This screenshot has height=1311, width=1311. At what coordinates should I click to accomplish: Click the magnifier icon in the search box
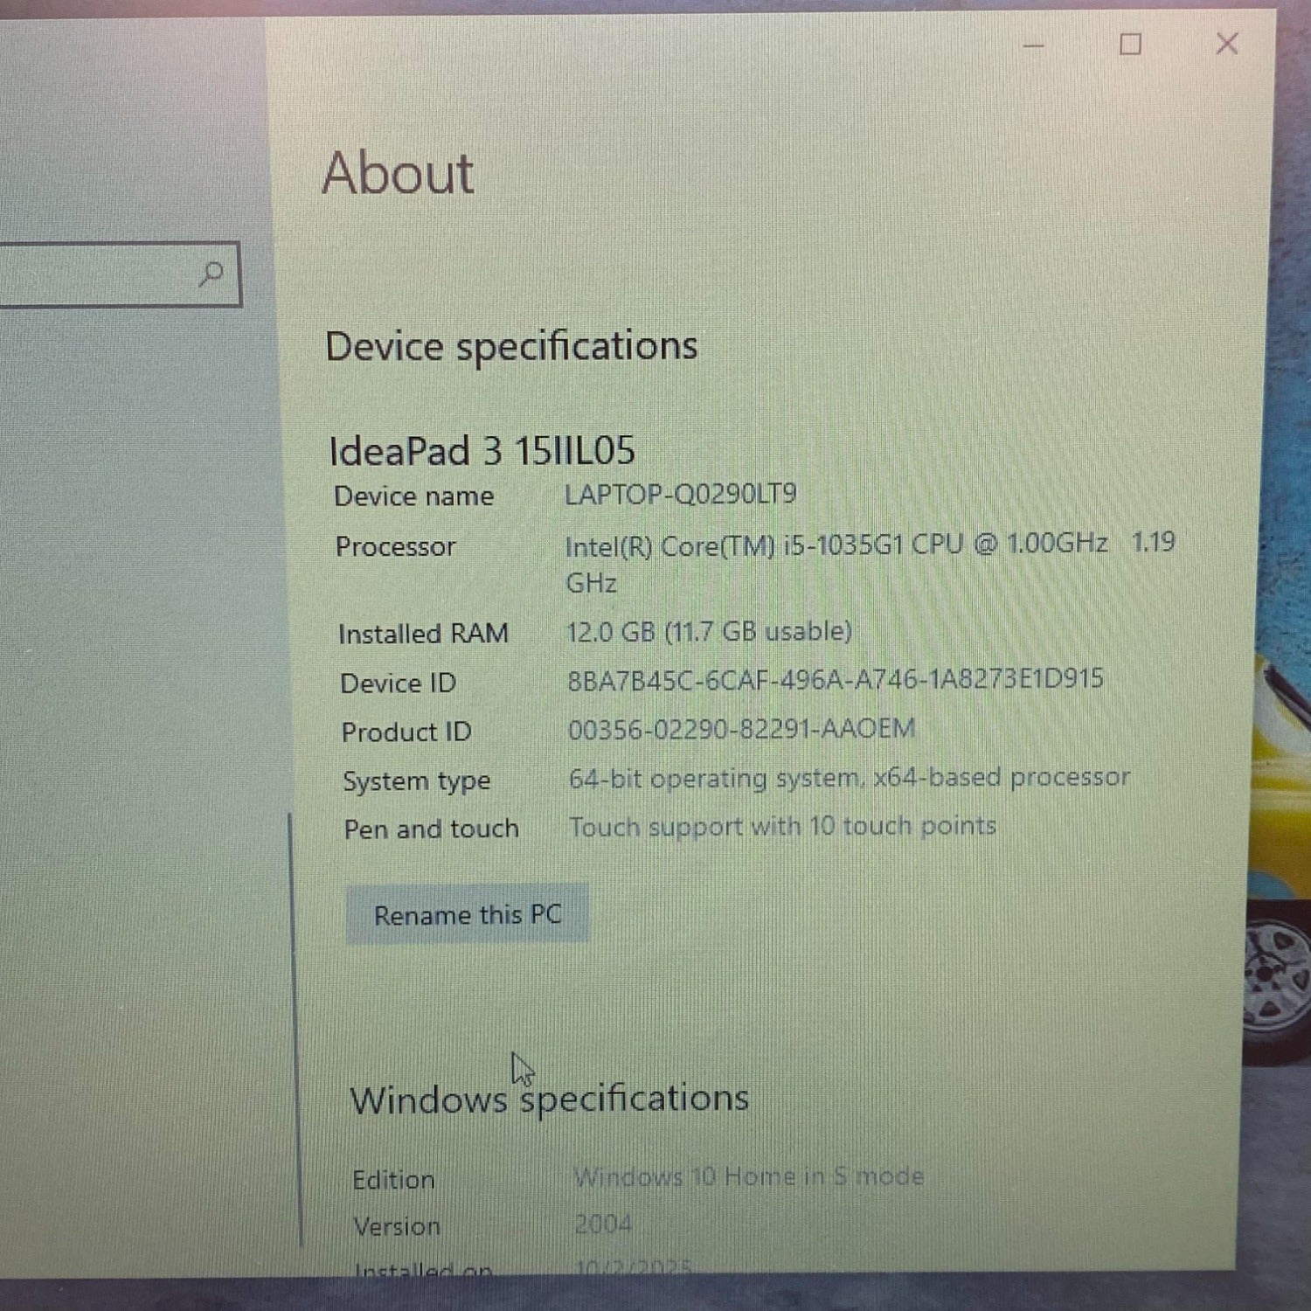[211, 274]
